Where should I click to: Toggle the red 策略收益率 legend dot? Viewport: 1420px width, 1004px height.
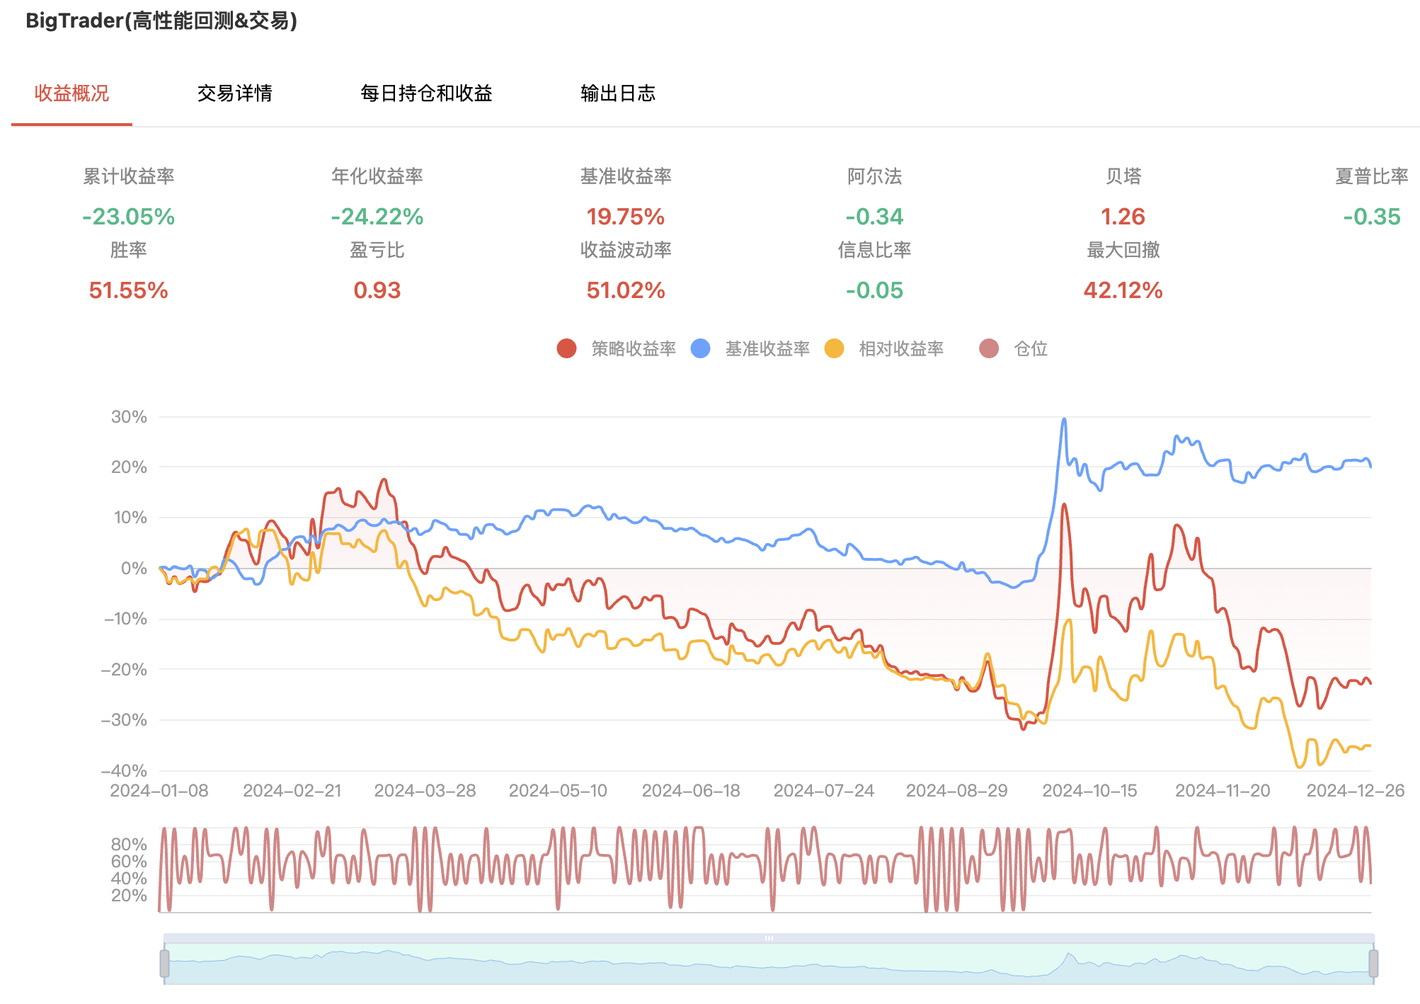coord(566,348)
